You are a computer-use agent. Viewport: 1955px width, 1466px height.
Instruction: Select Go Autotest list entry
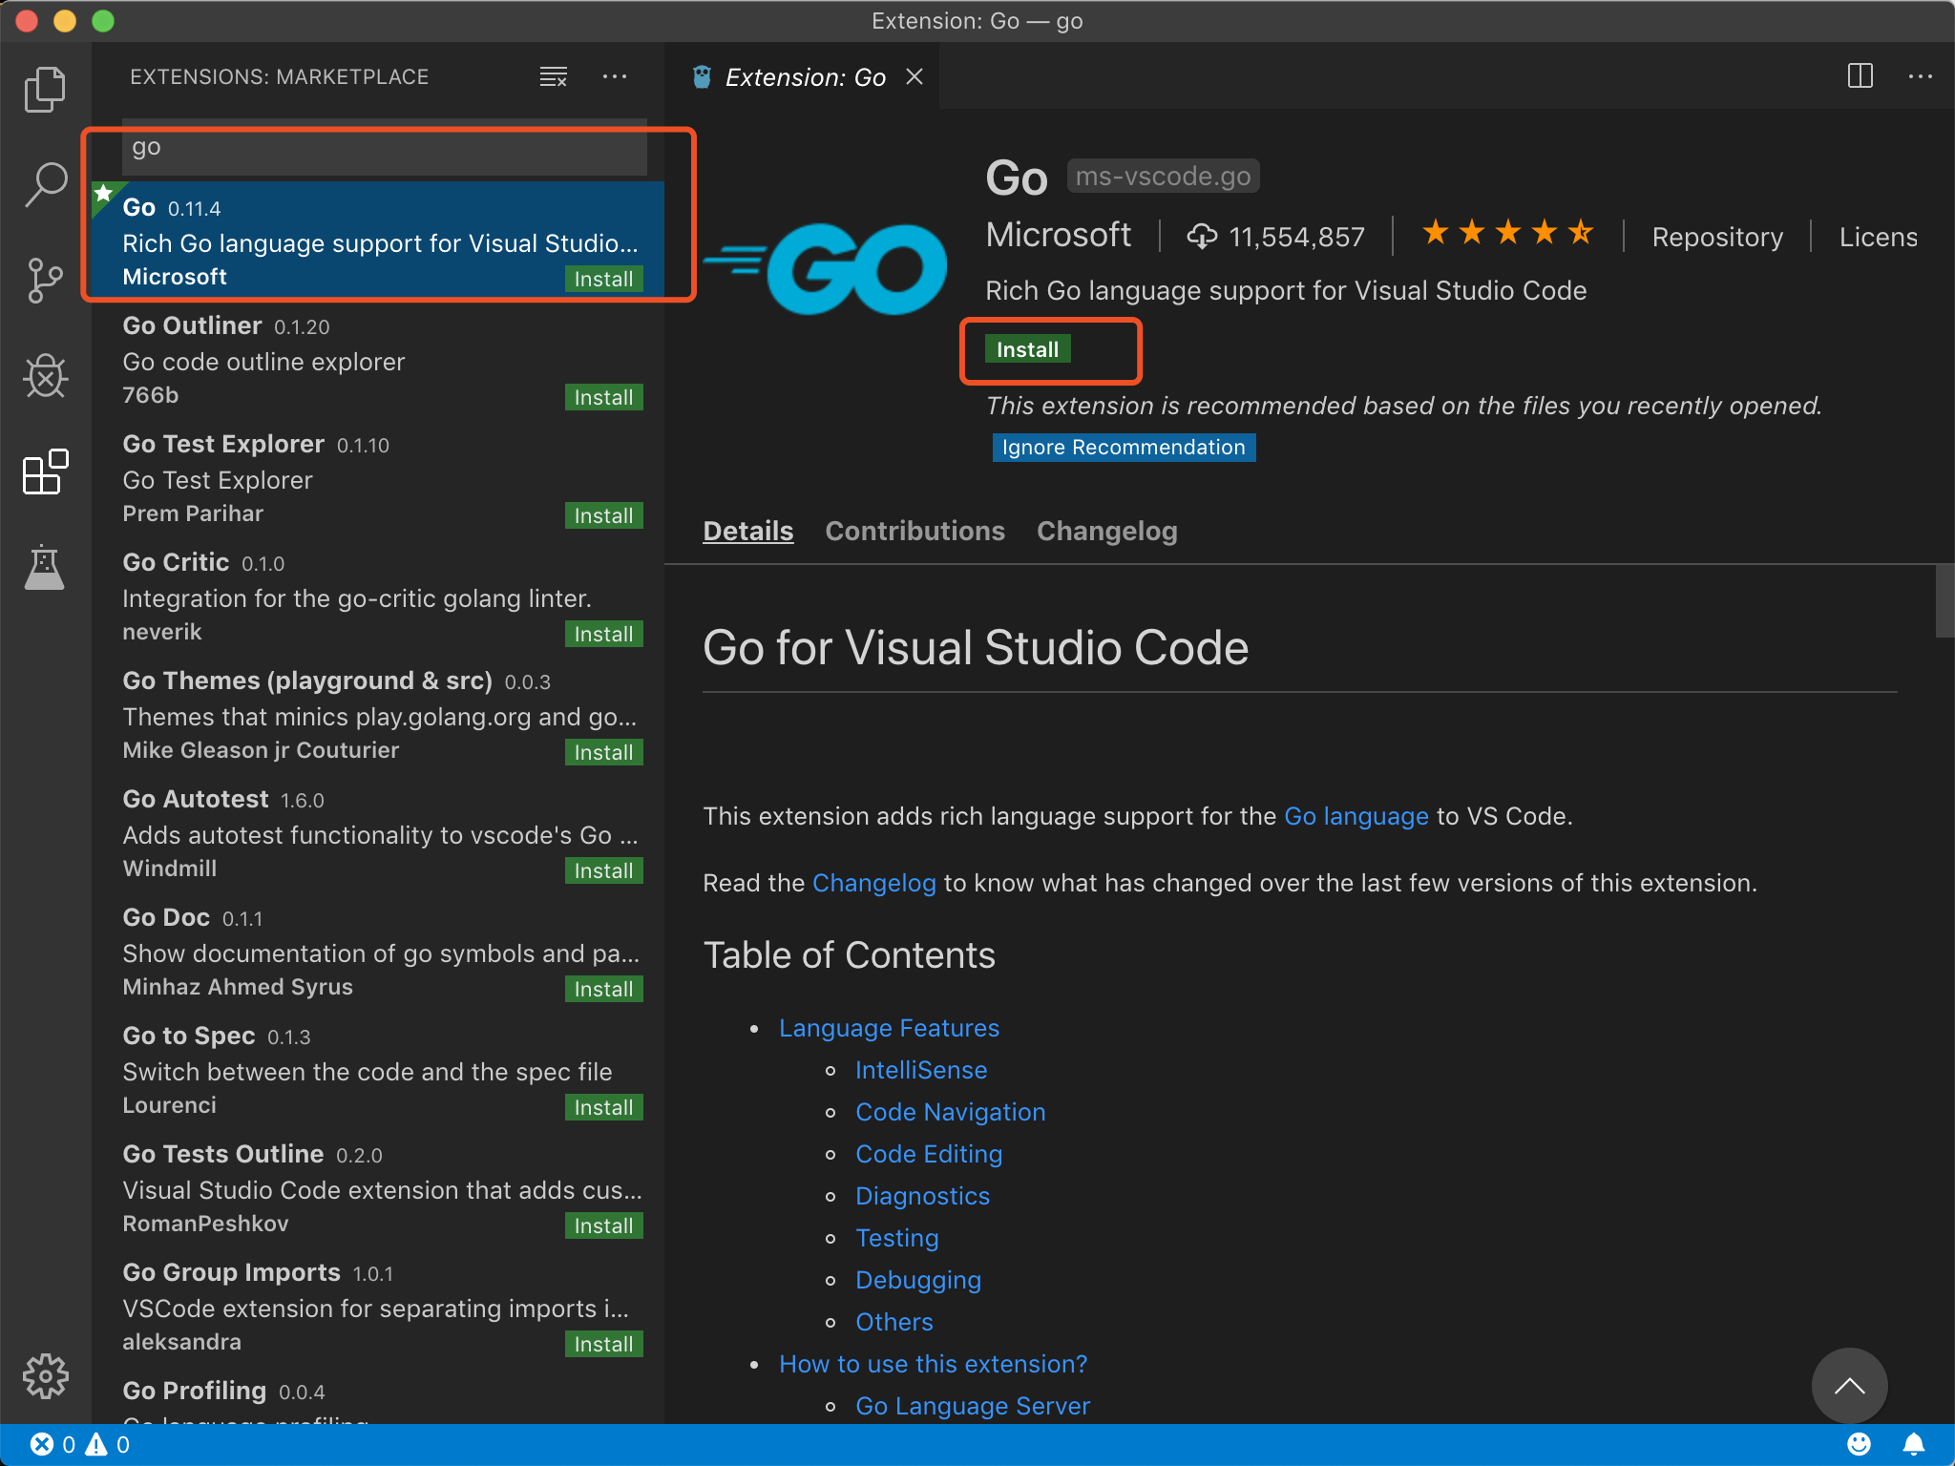click(378, 832)
